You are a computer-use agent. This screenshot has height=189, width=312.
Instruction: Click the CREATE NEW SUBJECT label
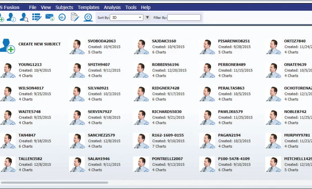tap(40, 44)
